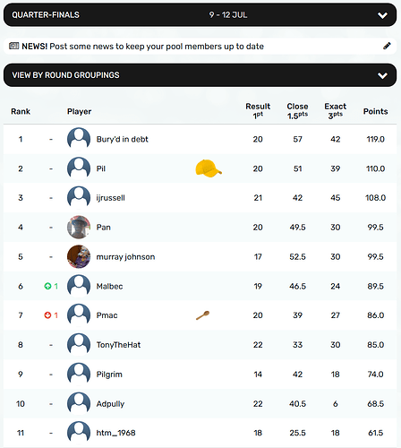401x448 pixels.
Task: Sort by the Points column header
Action: point(375,111)
